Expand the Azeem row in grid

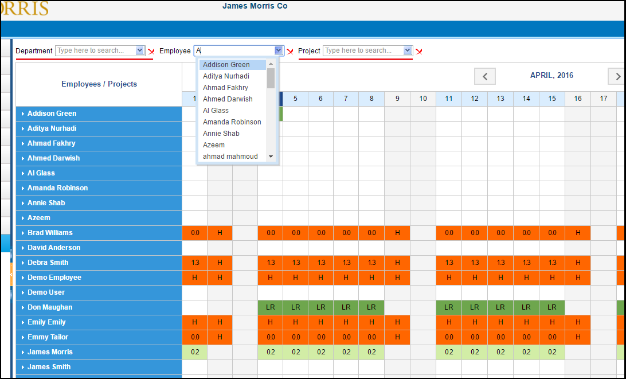23,218
